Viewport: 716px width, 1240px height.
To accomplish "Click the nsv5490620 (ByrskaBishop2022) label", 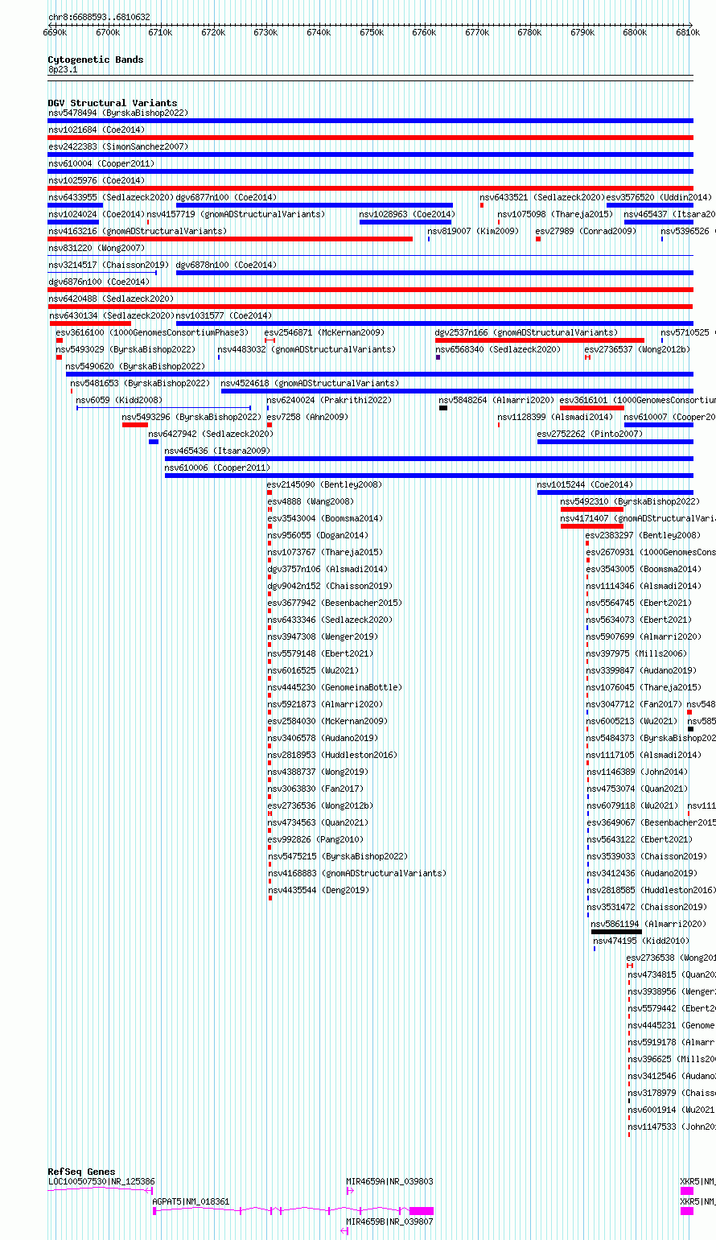I will point(135,366).
